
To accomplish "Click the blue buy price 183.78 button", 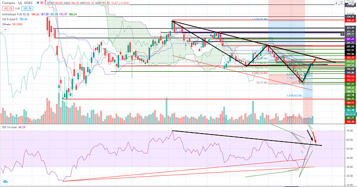I will pyautogui.click(x=27, y=8).
